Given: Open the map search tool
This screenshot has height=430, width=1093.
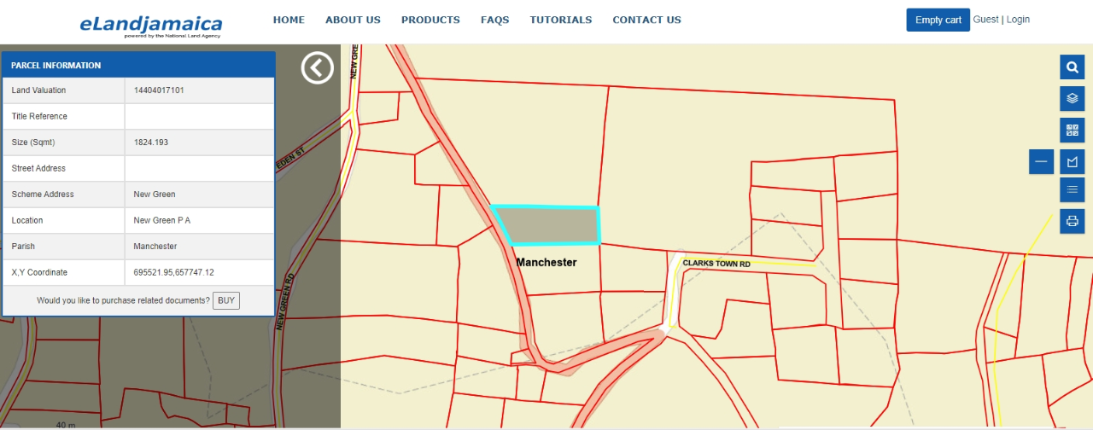Looking at the screenshot, I should (x=1072, y=67).
